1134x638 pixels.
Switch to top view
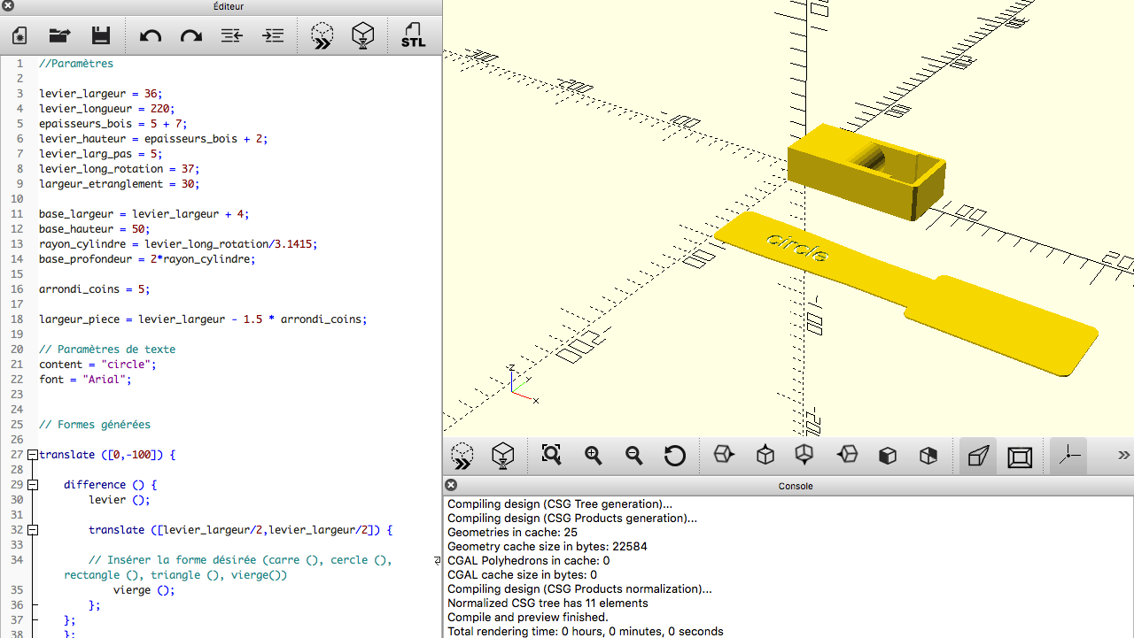[765, 455]
